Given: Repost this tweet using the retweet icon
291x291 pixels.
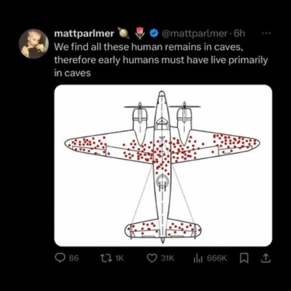Looking at the screenshot, I should point(105,258).
